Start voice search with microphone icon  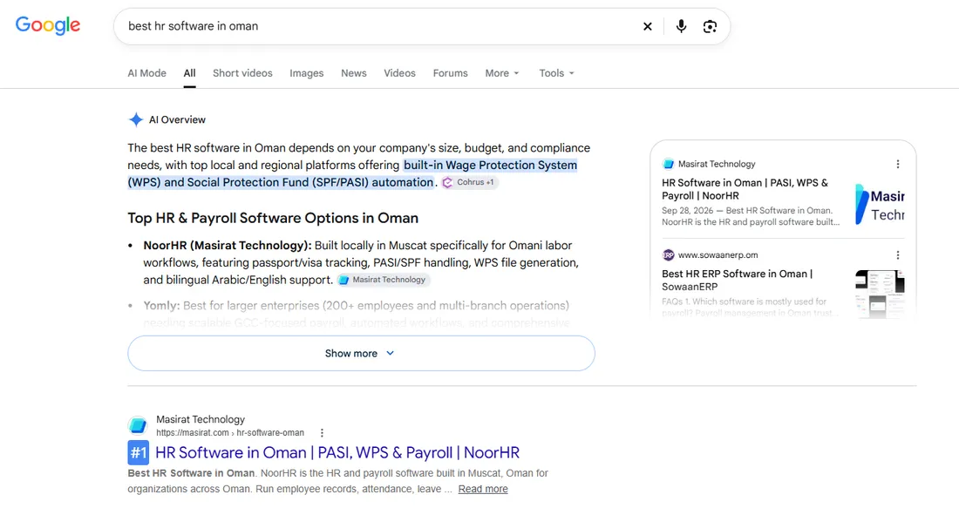681,26
